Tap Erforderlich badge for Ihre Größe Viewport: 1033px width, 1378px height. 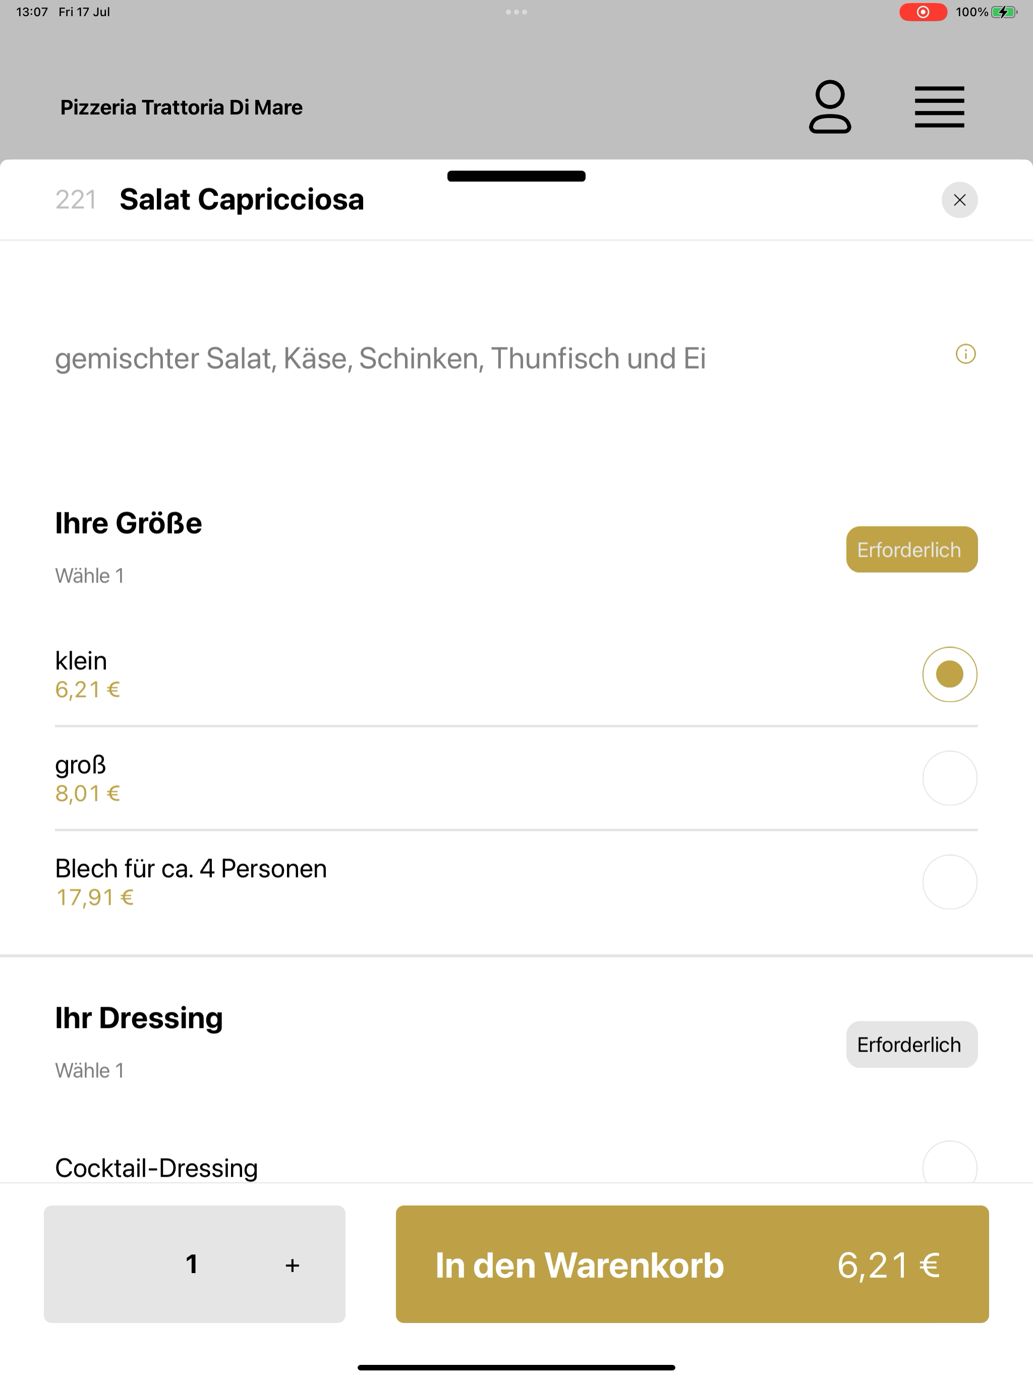911,549
